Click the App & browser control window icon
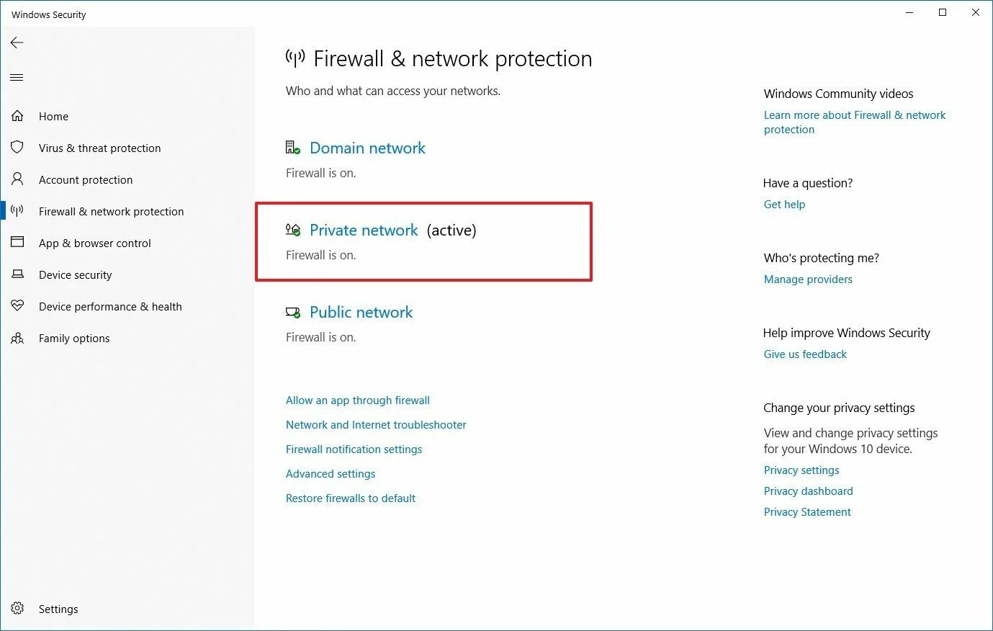This screenshot has width=993, height=631. point(17,243)
